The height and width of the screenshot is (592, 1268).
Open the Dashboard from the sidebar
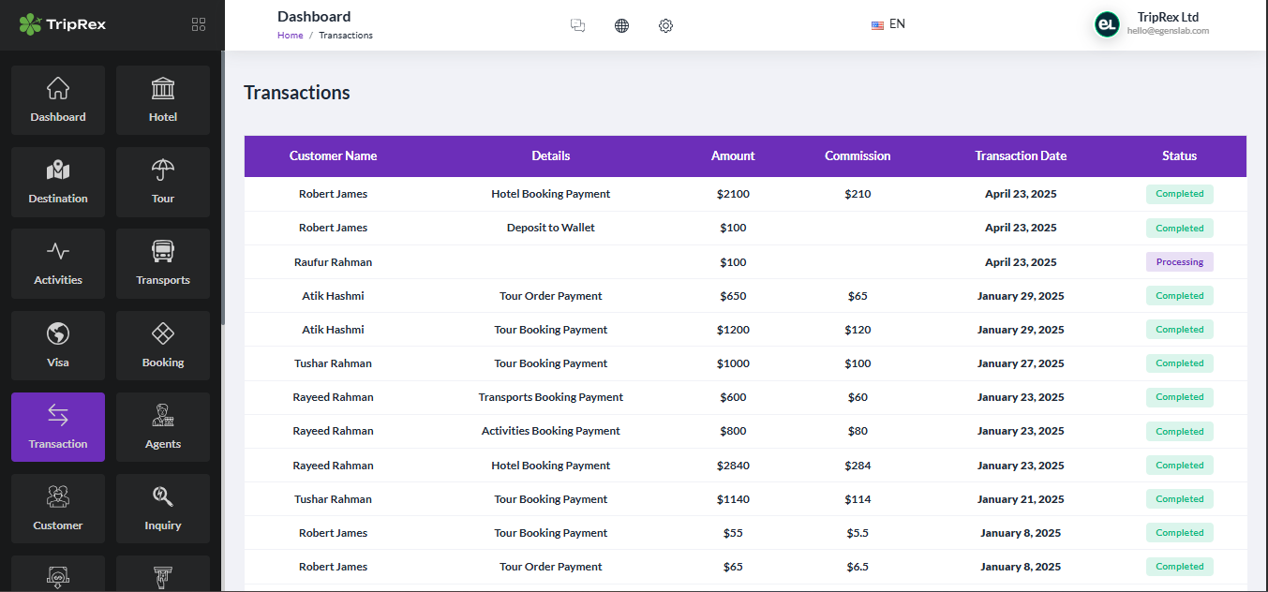[x=57, y=99]
